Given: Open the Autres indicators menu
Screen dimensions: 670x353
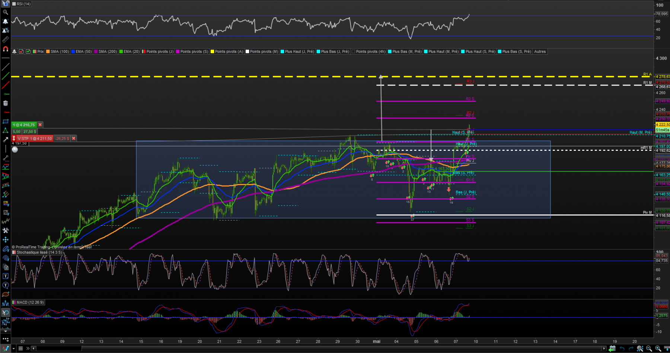Looking at the screenshot, I should [x=540, y=52].
